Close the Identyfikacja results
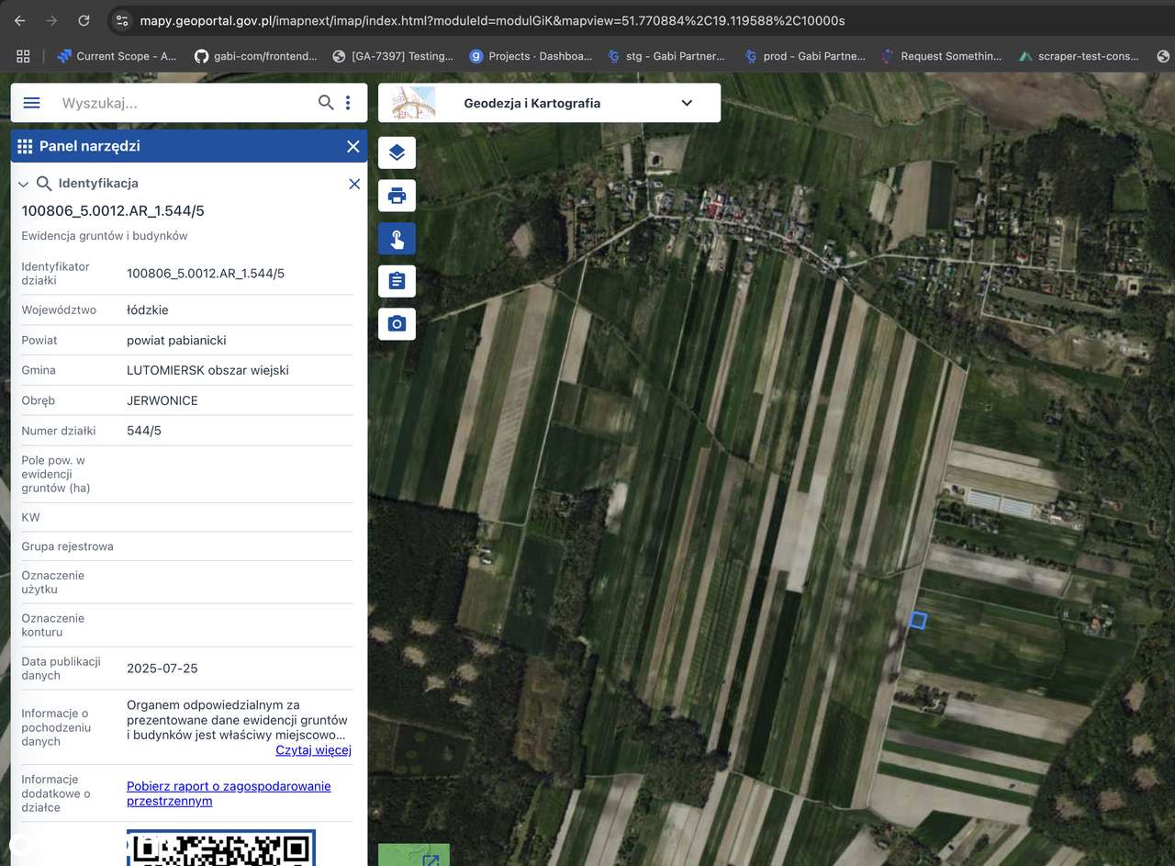Screen dimensions: 1175x866 pyautogui.click(x=354, y=184)
